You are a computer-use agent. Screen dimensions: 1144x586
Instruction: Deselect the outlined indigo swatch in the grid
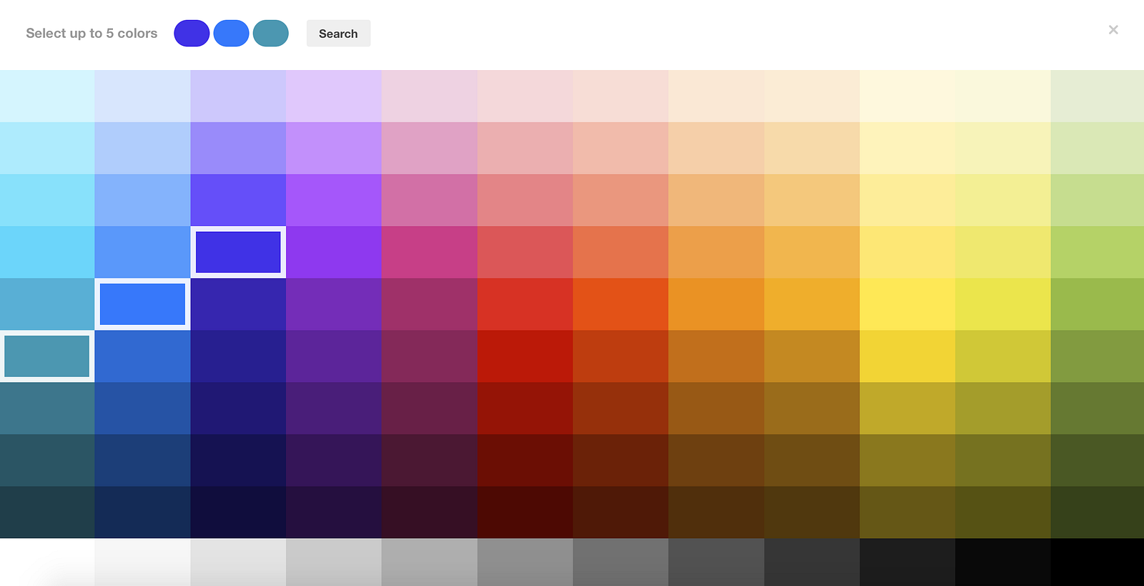tap(238, 252)
